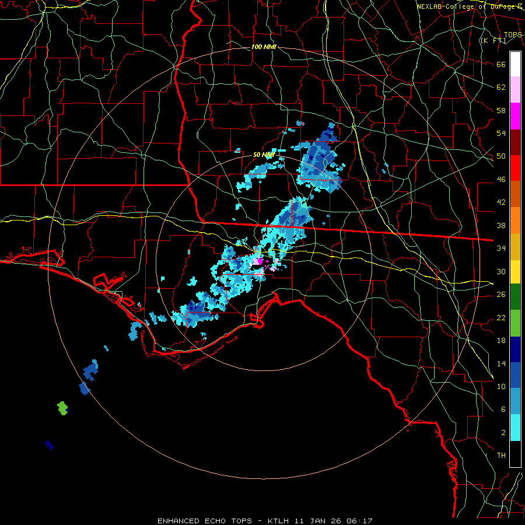The width and height of the screenshot is (525, 525).
Task: Click the light pink legend swatch
Action: 515,90
